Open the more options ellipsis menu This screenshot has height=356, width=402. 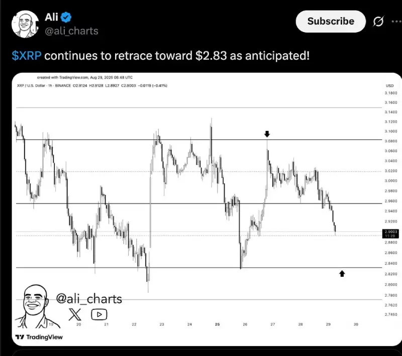point(396,21)
